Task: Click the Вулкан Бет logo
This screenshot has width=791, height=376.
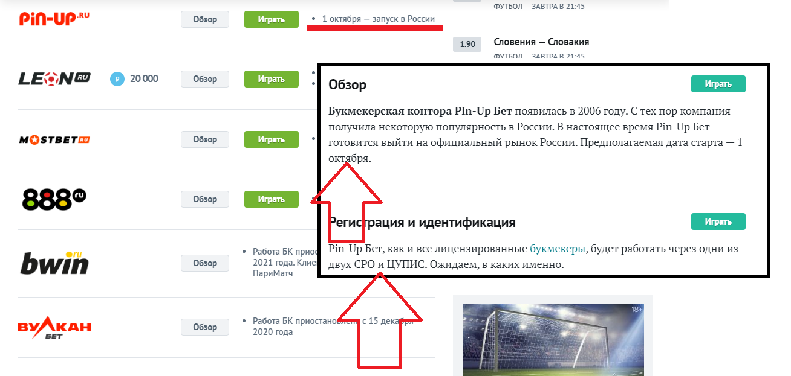Action: point(54,328)
